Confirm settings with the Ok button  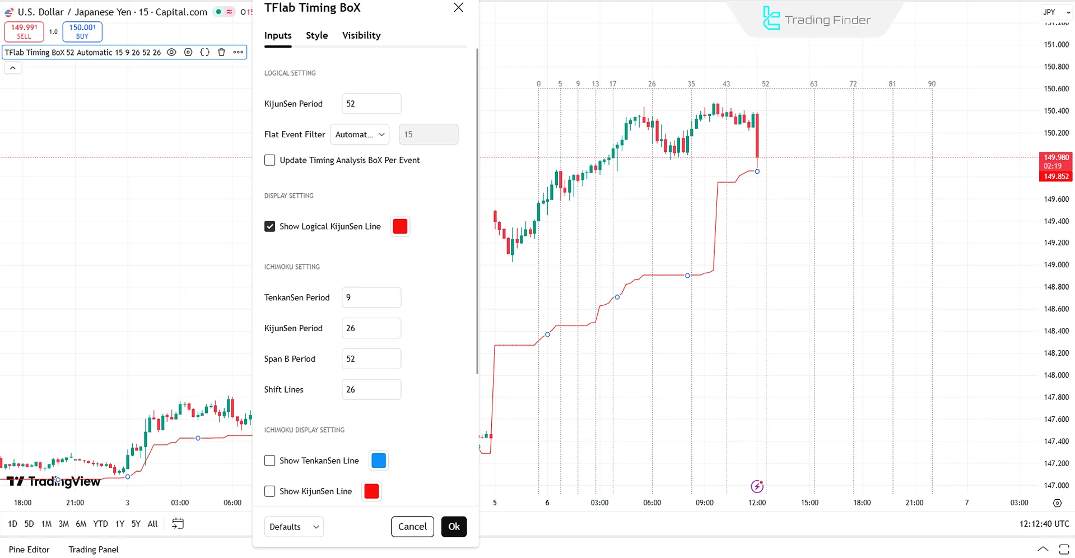454,527
